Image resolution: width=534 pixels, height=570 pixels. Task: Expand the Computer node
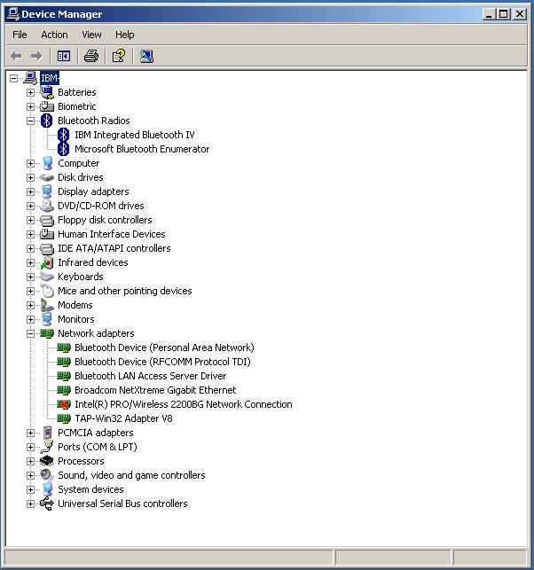point(30,163)
